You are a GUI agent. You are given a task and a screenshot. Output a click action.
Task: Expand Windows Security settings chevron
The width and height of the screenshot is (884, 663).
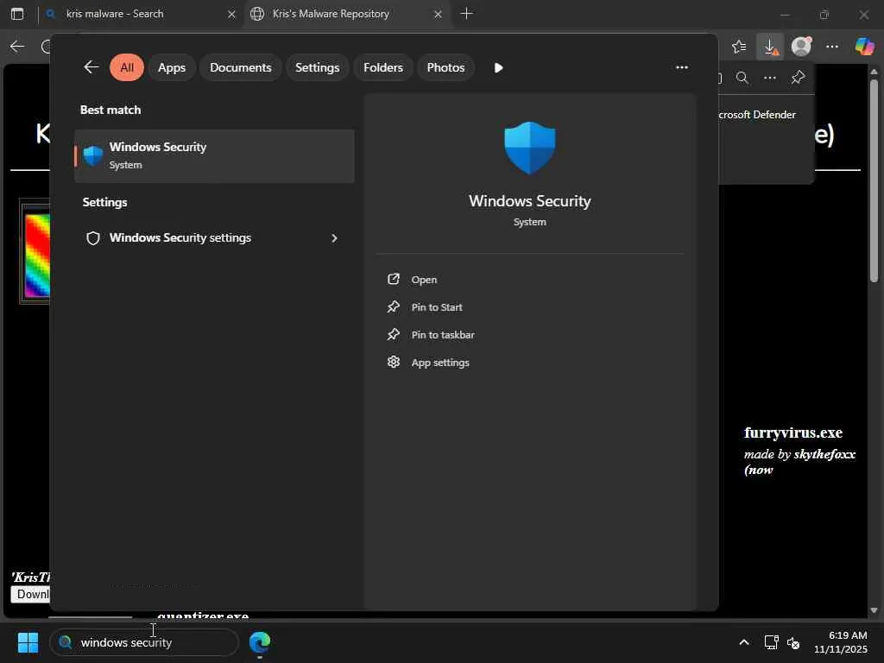point(334,238)
